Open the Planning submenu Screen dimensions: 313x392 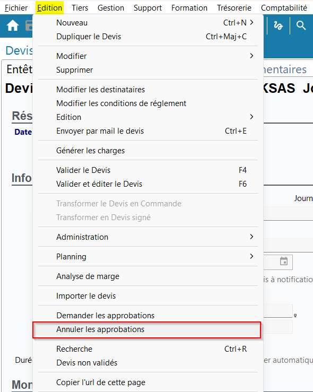coord(148,257)
